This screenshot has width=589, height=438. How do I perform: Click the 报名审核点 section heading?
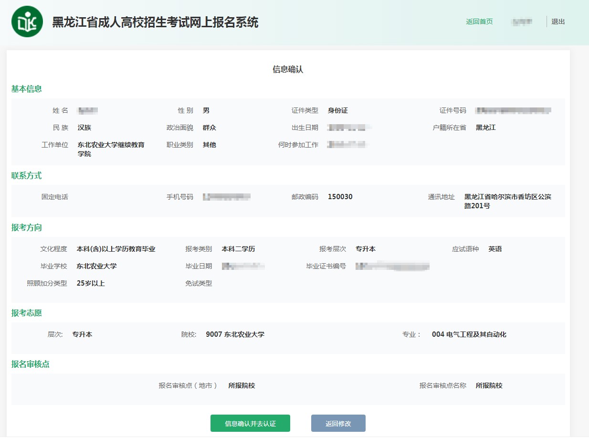31,364
